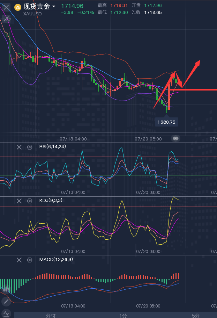Click the RSI(6,14,24) label
The image size is (217, 318).
click(x=52, y=146)
